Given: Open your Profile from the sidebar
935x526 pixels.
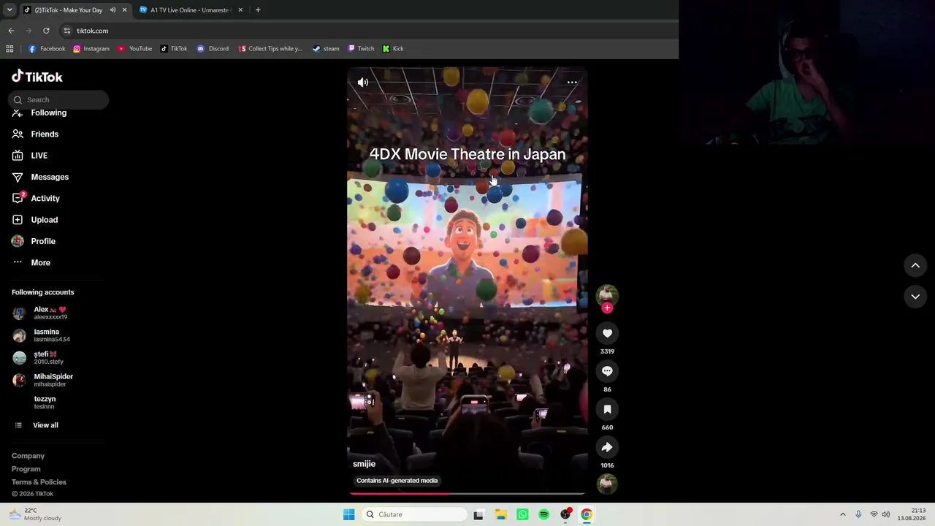Looking at the screenshot, I should tap(34, 241).
